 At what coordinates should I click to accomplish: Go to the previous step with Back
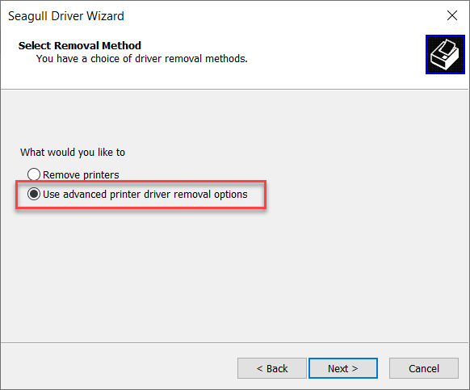tap(272, 368)
